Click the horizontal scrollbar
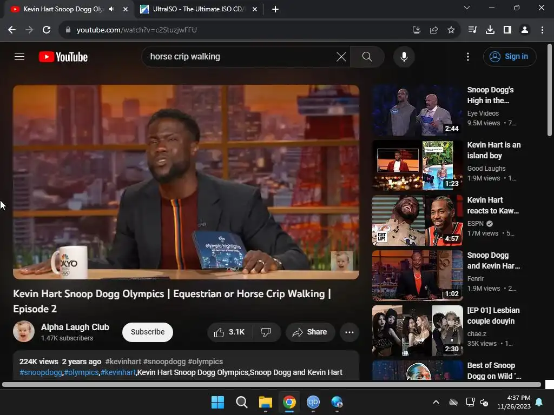Screen dimensions: 554x415 [x=272, y=384]
